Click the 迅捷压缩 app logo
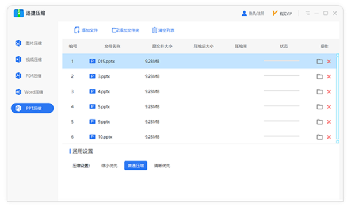Viewport: 351px width, 207px height. pyautogui.click(x=18, y=13)
